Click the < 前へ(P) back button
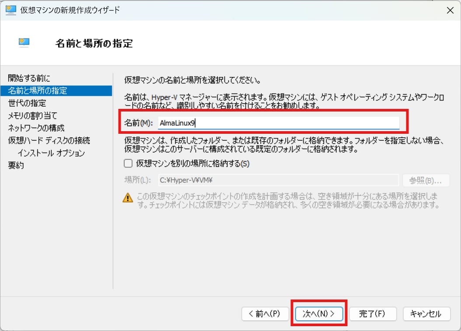Image resolution: width=461 pixels, height=331 pixels. pos(265,314)
